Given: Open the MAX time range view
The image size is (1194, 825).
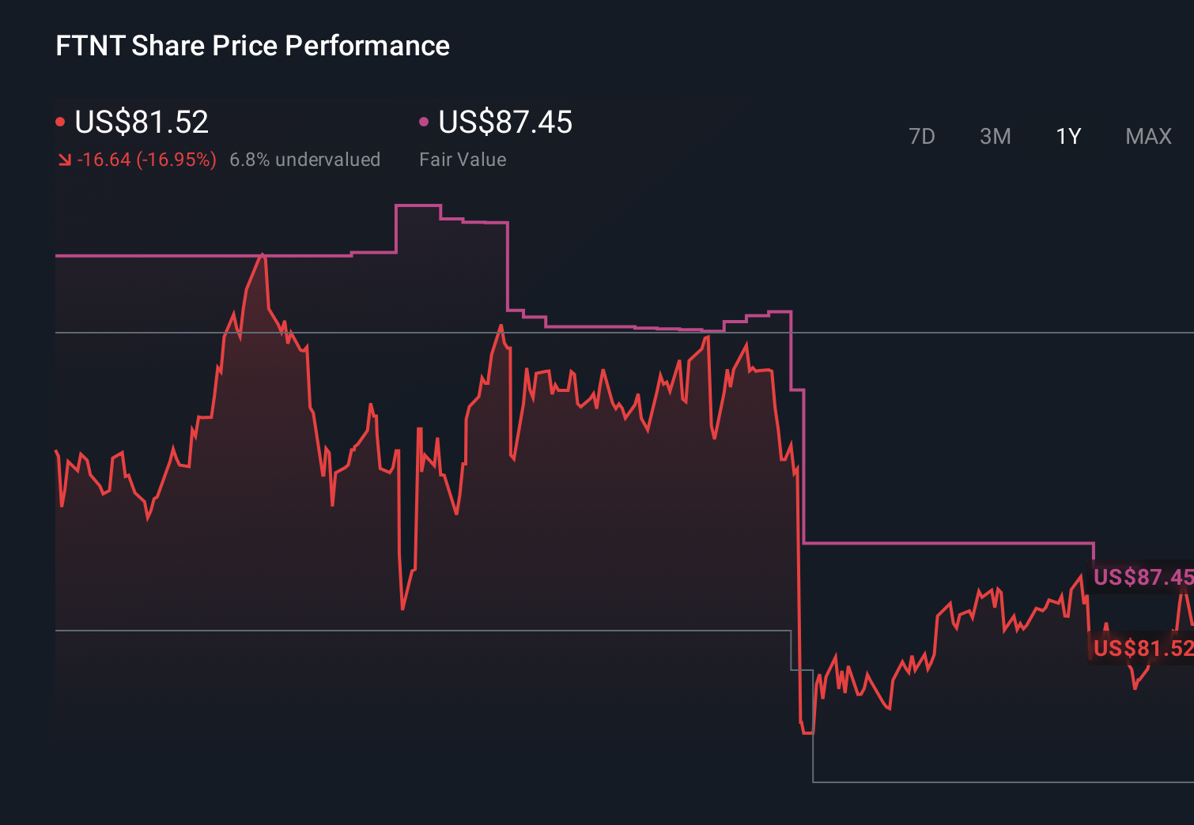Looking at the screenshot, I should coord(1148,137).
